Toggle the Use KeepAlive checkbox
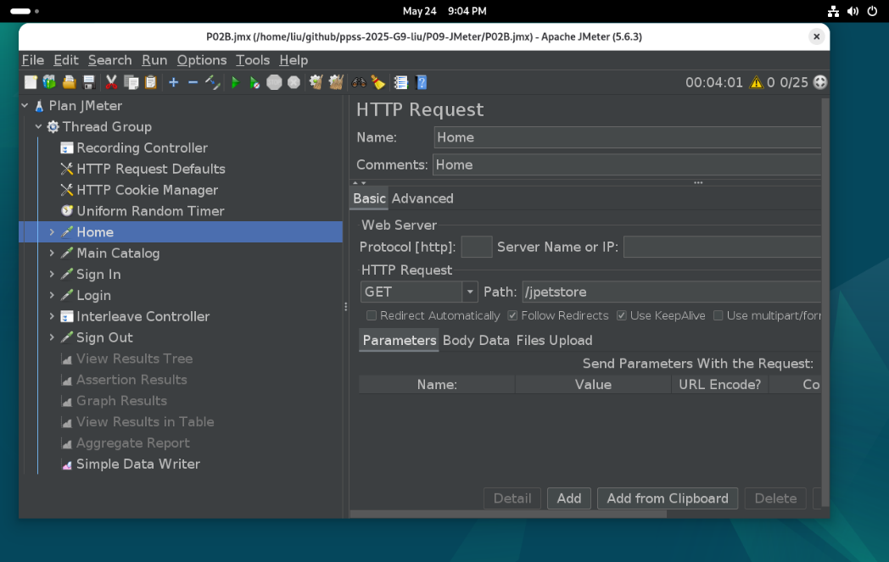This screenshot has width=889, height=562. click(622, 315)
